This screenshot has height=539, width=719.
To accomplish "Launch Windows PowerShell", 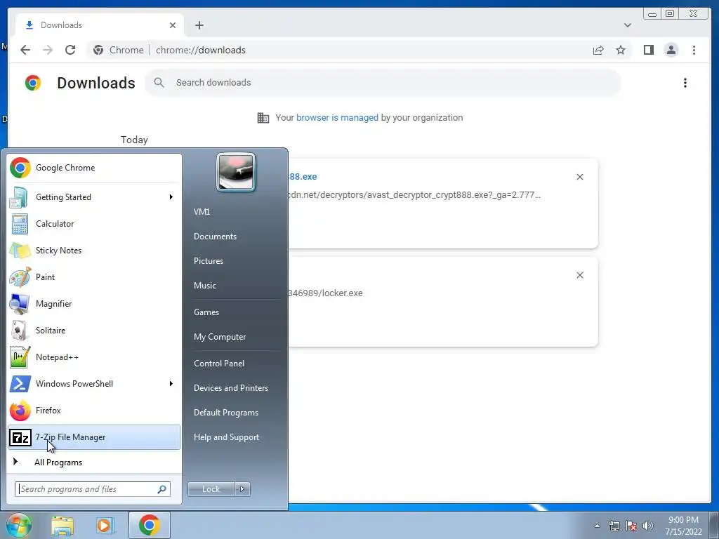I will [94, 384].
